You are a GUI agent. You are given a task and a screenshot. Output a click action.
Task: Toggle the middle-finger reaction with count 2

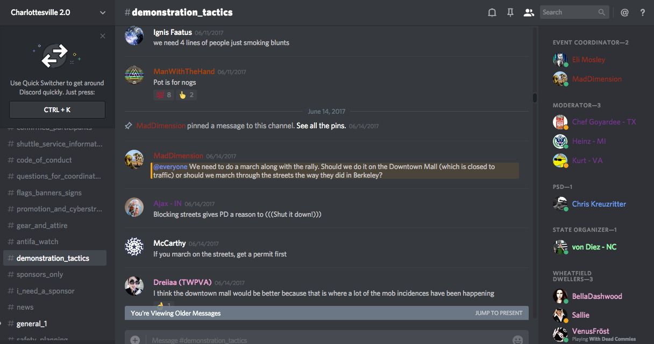click(187, 95)
